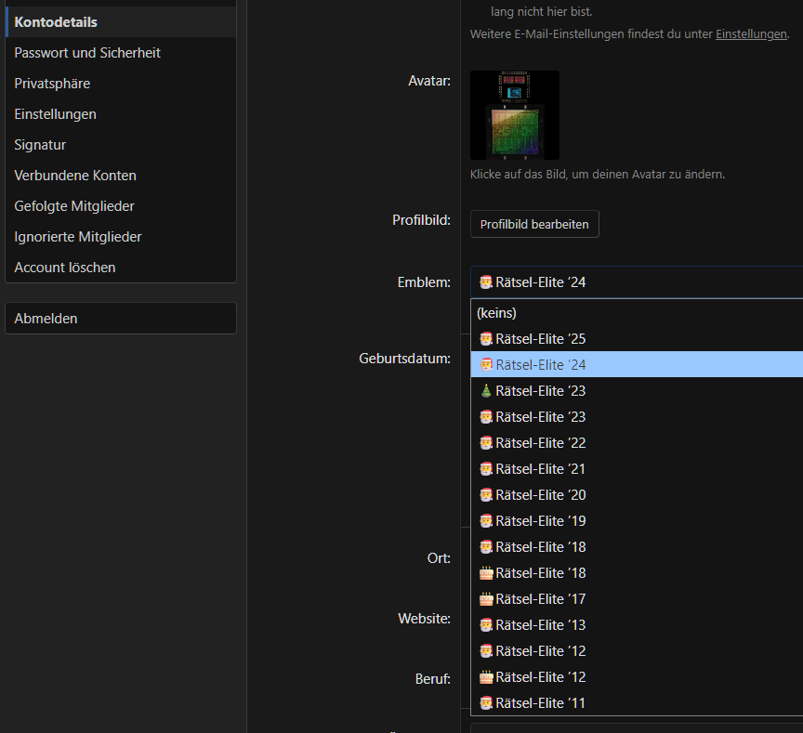Choose Rätsel-Elite '19 emblem
The width and height of the screenshot is (803, 733).
(637, 521)
